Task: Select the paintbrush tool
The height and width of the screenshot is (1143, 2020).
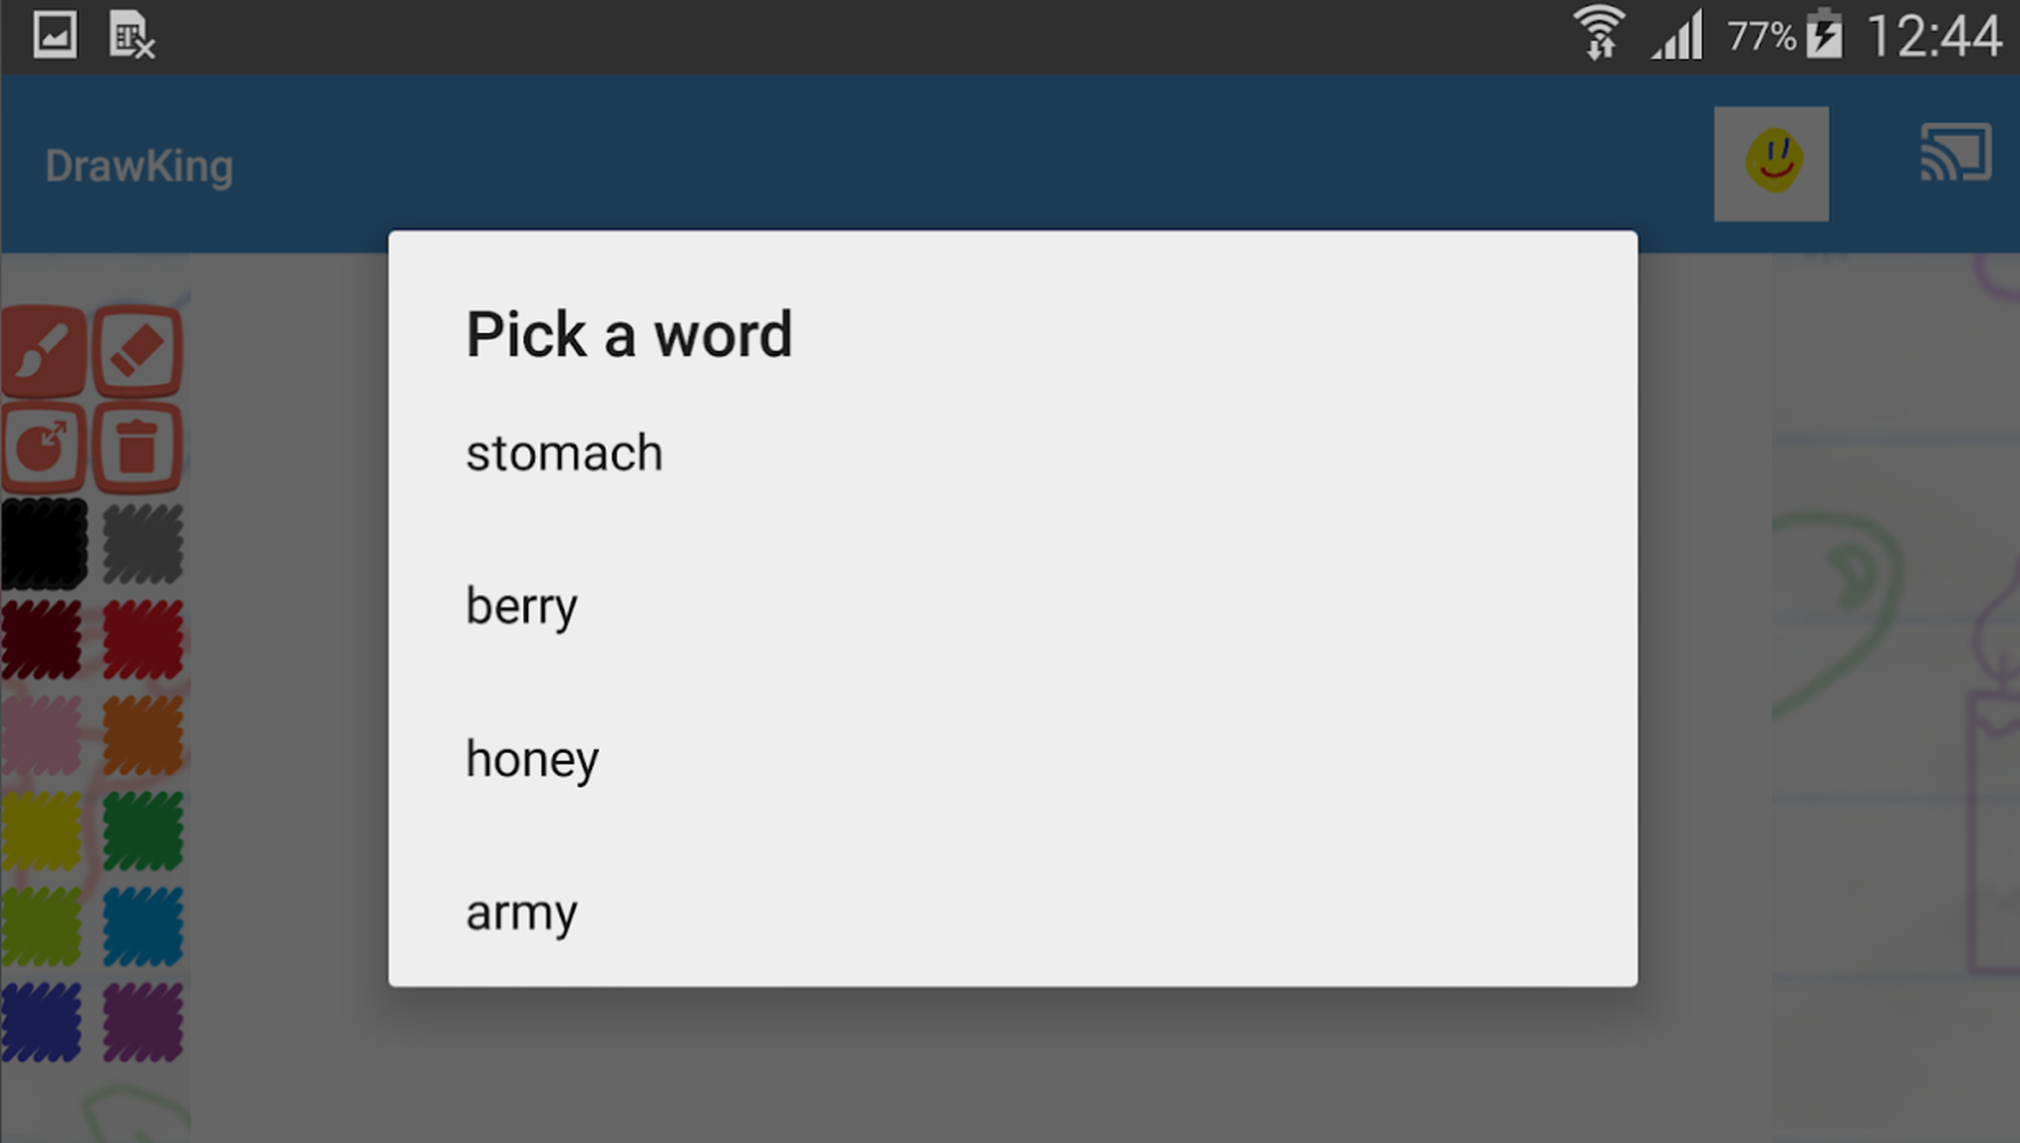Action: pyautogui.click(x=43, y=351)
